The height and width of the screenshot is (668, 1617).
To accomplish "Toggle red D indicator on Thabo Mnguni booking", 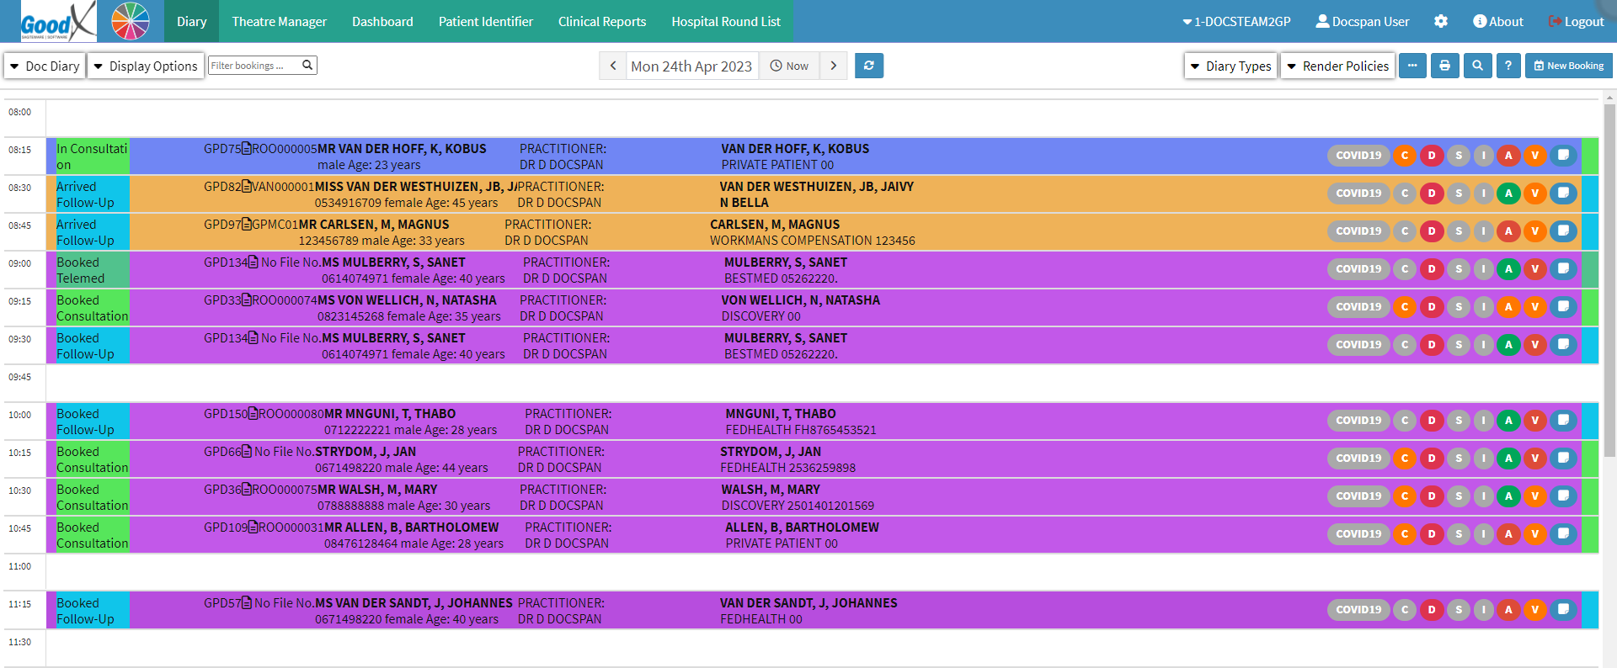I will (1431, 421).
